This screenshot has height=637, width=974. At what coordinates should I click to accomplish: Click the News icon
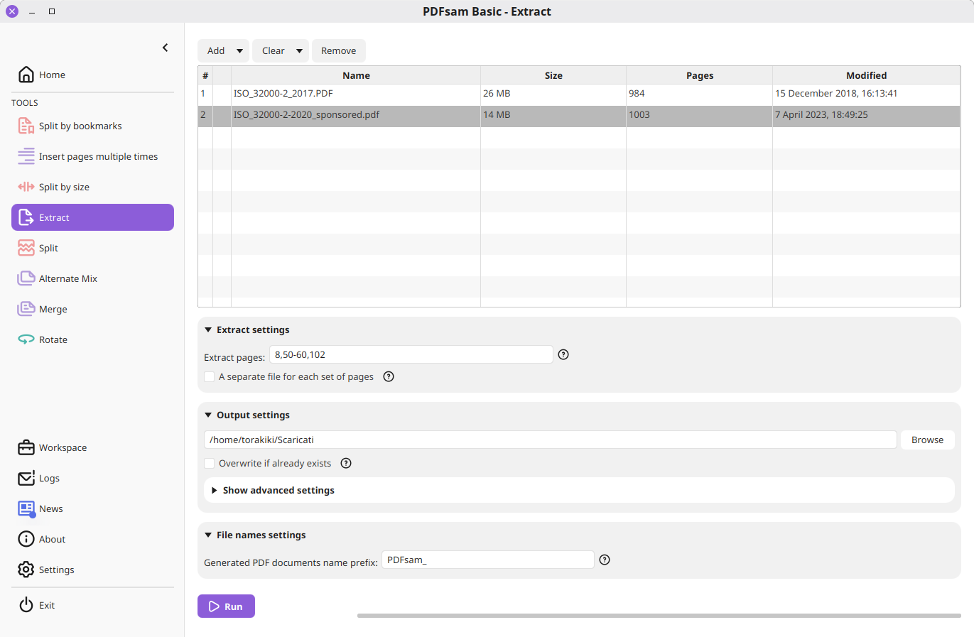click(x=26, y=508)
